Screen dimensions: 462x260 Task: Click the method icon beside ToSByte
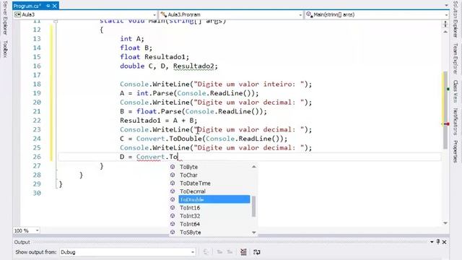(x=173, y=232)
